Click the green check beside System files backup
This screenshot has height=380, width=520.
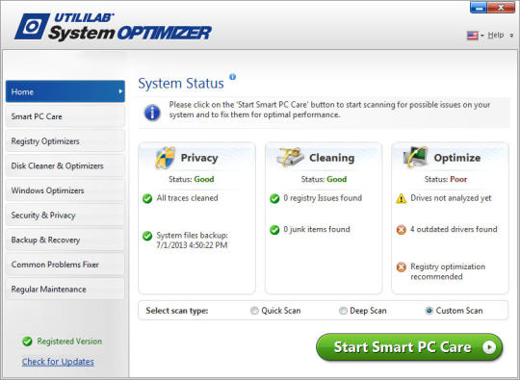pyautogui.click(x=147, y=236)
